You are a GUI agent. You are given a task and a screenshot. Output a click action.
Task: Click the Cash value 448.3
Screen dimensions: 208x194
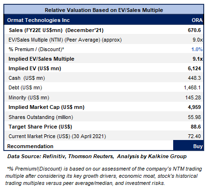[194, 78]
